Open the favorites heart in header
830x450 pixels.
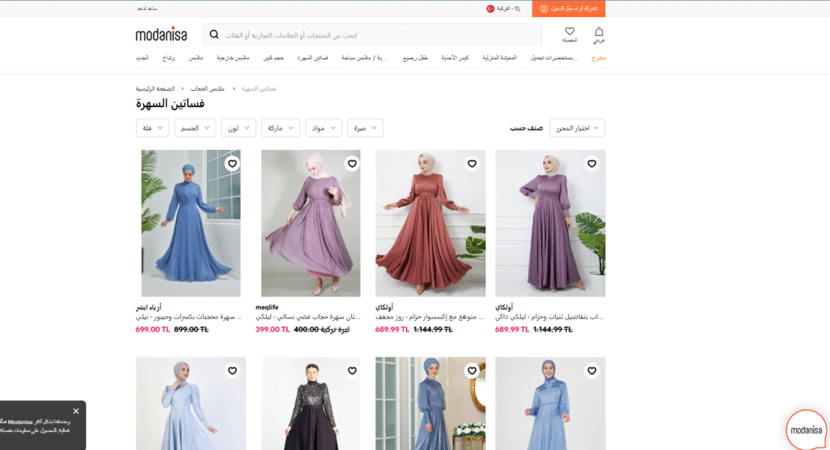click(570, 33)
